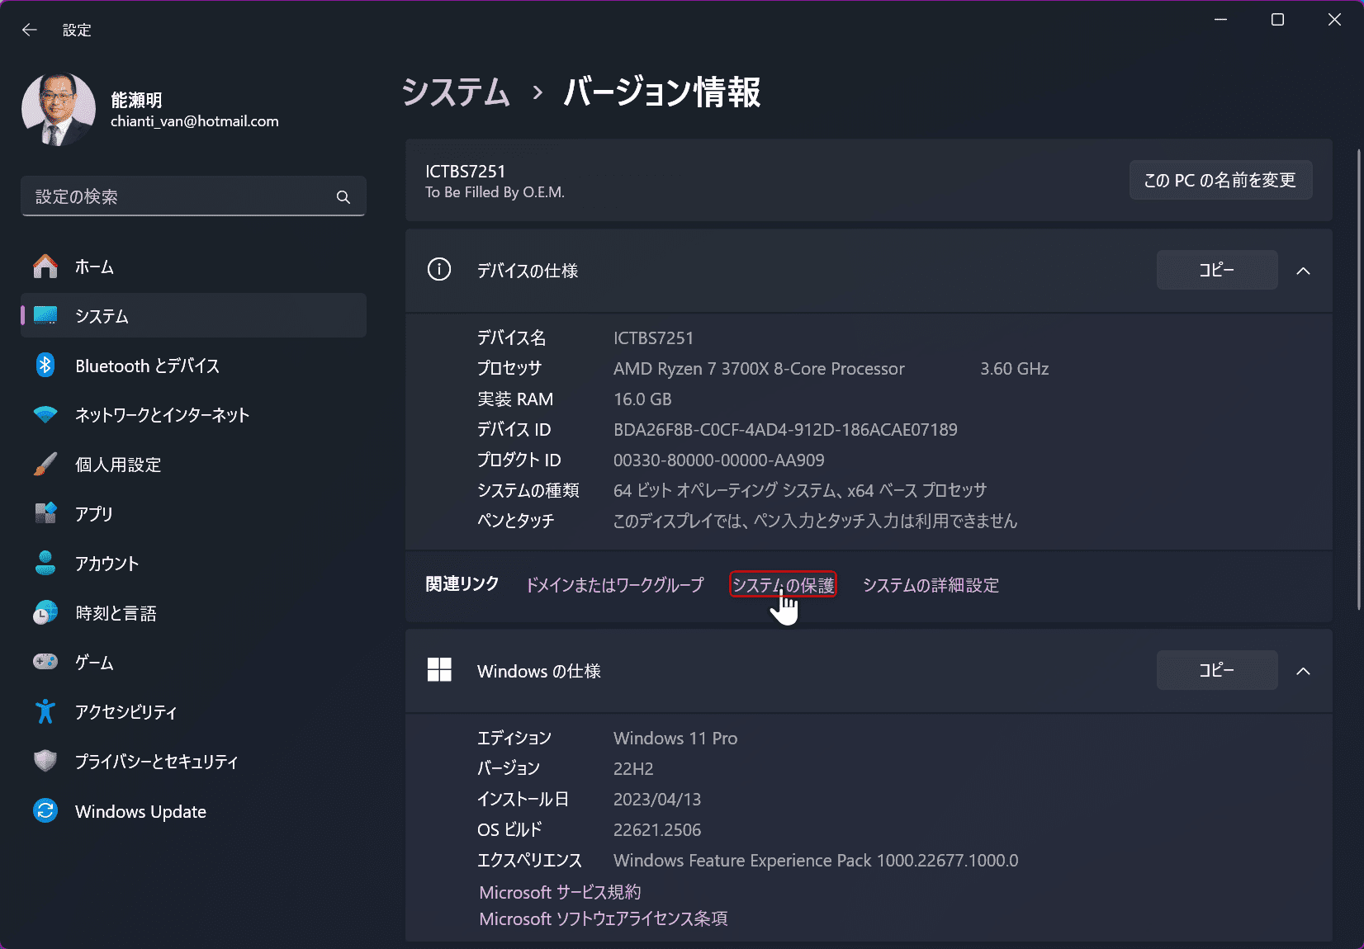
Task: Click the 設定の検索 search field
Action: pyautogui.click(x=193, y=196)
